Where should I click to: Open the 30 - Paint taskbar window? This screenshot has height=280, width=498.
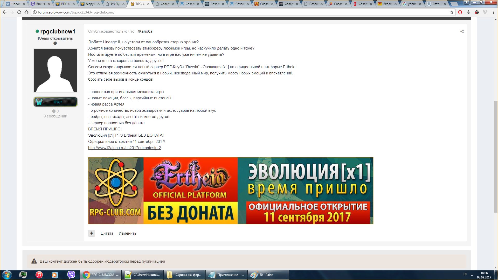pos(268,275)
